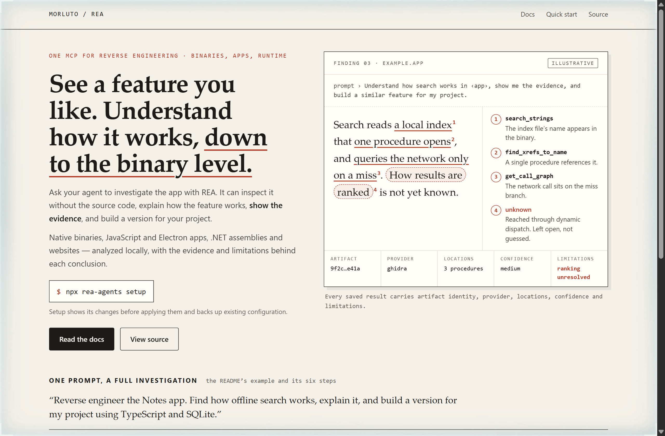665x436 pixels.
Task: Open the Docs navigation link
Action: [528, 14]
